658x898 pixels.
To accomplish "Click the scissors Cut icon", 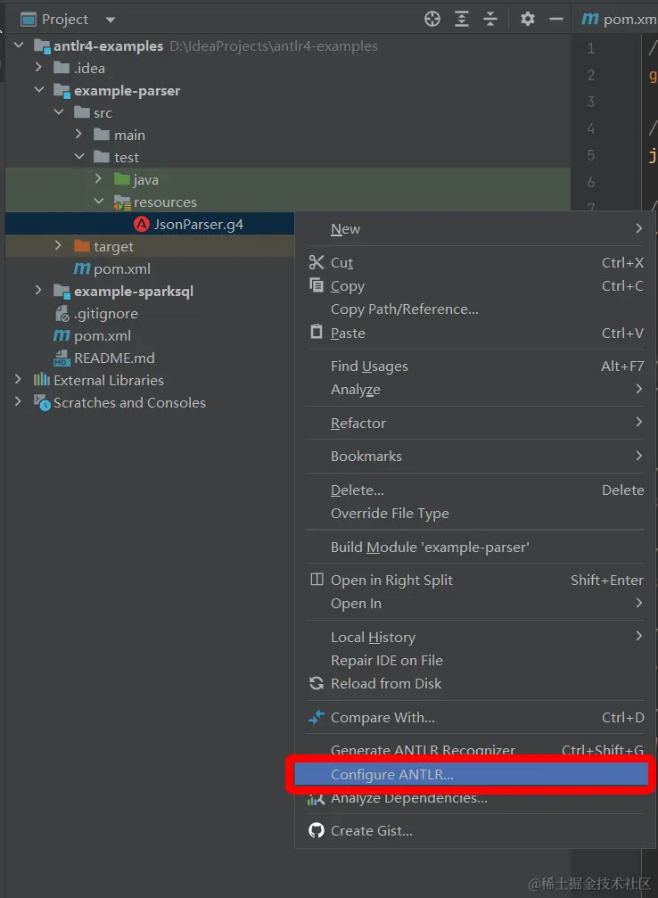I will 317,262.
